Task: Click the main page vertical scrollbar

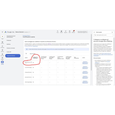Action: (x=91, y=52)
